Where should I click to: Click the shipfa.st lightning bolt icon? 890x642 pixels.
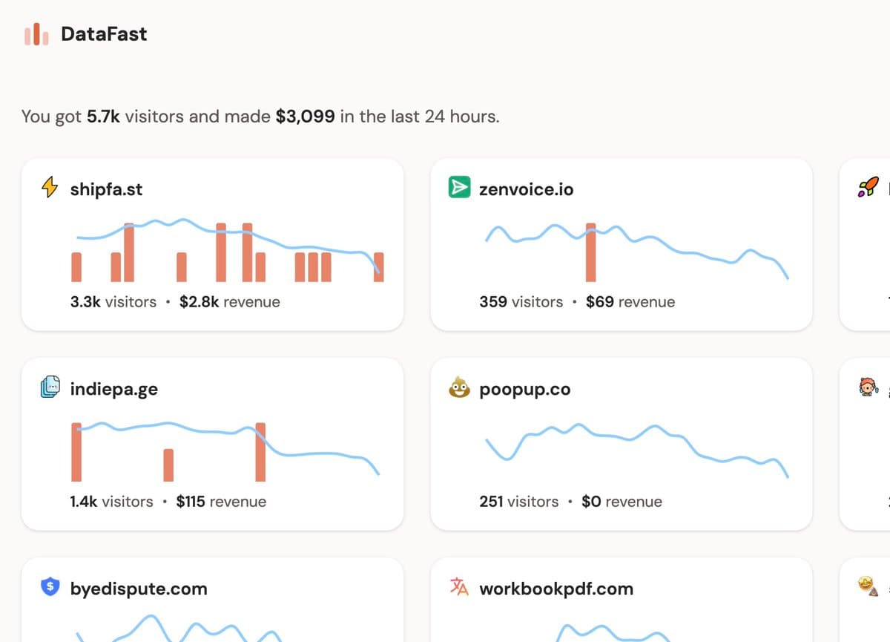[50, 188]
